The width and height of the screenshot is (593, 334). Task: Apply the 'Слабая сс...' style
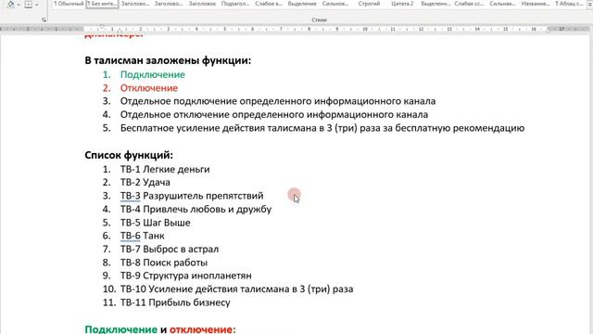point(469,4)
